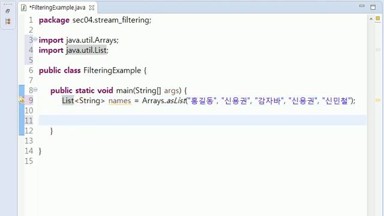Image resolution: width=384 pixels, height=216 pixels.
Task: Click the yellow warning summary square atop overview ruler
Action: click(x=378, y=19)
